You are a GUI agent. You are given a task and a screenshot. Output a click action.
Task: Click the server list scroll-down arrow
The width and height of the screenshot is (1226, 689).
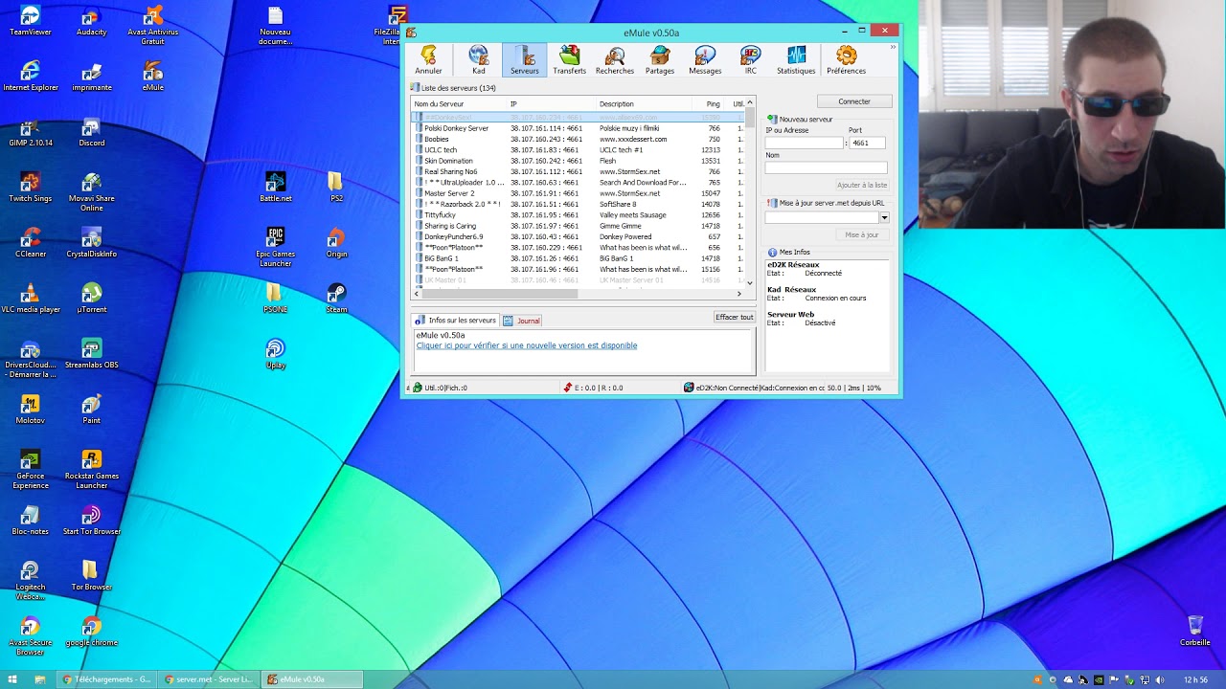[x=750, y=283]
